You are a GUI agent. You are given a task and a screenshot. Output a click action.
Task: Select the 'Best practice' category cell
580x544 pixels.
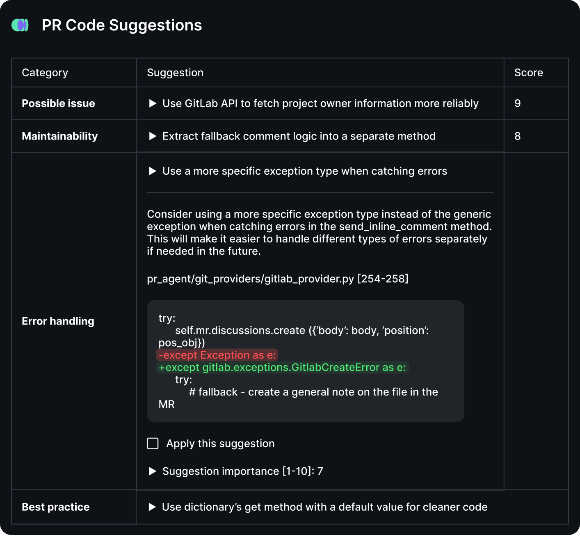click(55, 507)
